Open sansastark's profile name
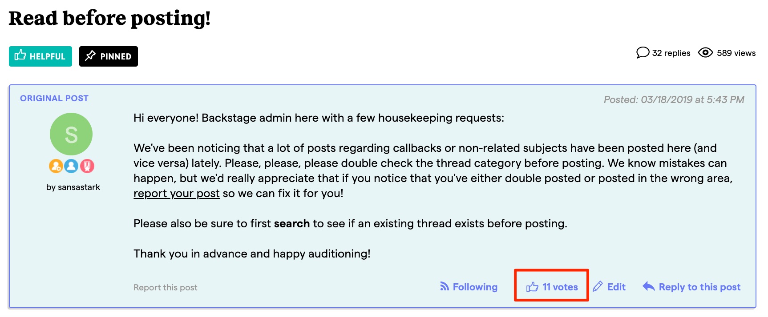 tap(79, 187)
